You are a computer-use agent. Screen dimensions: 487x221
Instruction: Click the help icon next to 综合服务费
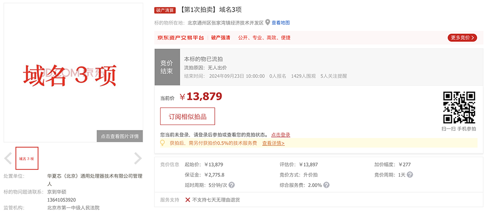[x=326, y=185]
